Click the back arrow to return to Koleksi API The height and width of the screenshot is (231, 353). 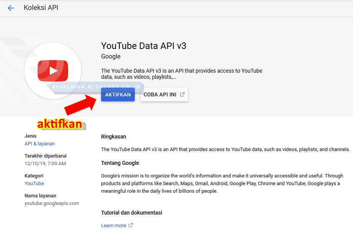[11, 8]
